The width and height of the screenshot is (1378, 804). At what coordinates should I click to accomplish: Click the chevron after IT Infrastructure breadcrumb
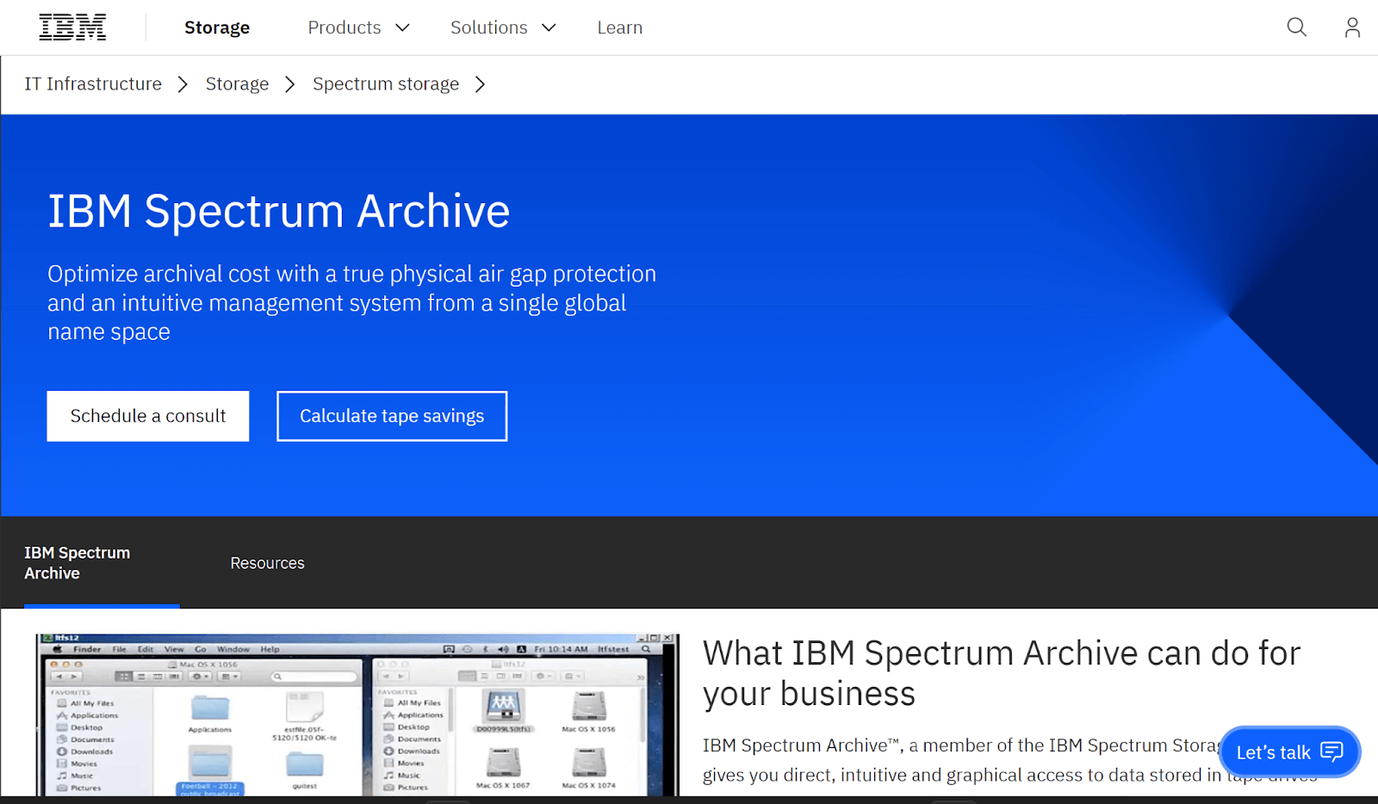click(183, 83)
